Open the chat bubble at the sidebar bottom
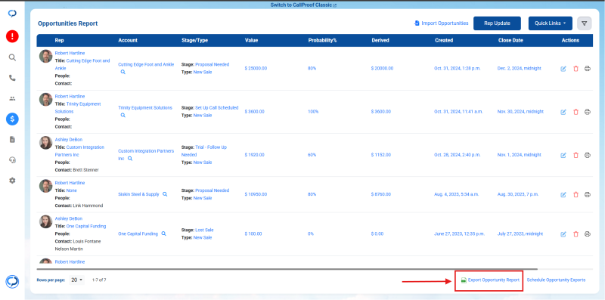Screen dimensions: 605x300 (x=12, y=282)
